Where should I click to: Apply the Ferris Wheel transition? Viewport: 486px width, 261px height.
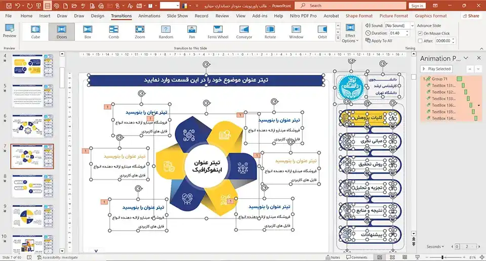[218, 32]
